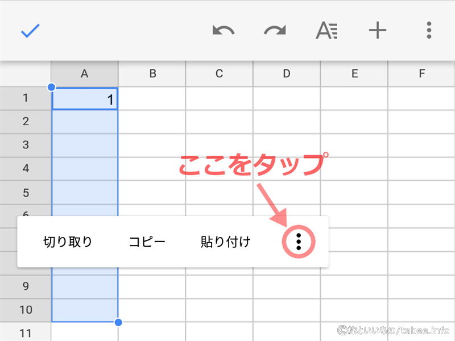Choose コピー from the popup menu

pos(147,242)
